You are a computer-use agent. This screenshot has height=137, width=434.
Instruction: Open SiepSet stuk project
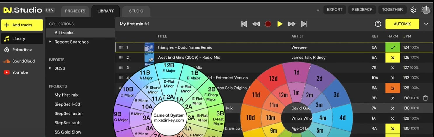[67, 123]
